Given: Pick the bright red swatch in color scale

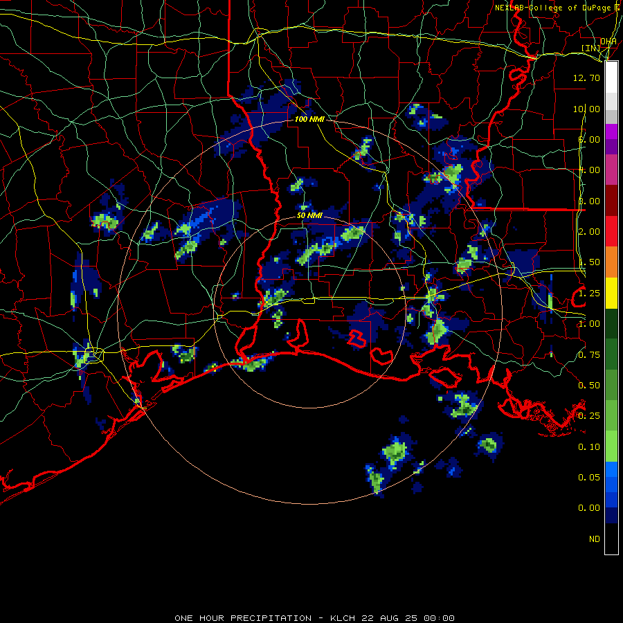Looking at the screenshot, I should tap(611, 231).
